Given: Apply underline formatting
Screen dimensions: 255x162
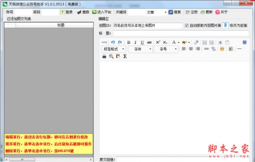Looking at the screenshot, I should point(142,43).
